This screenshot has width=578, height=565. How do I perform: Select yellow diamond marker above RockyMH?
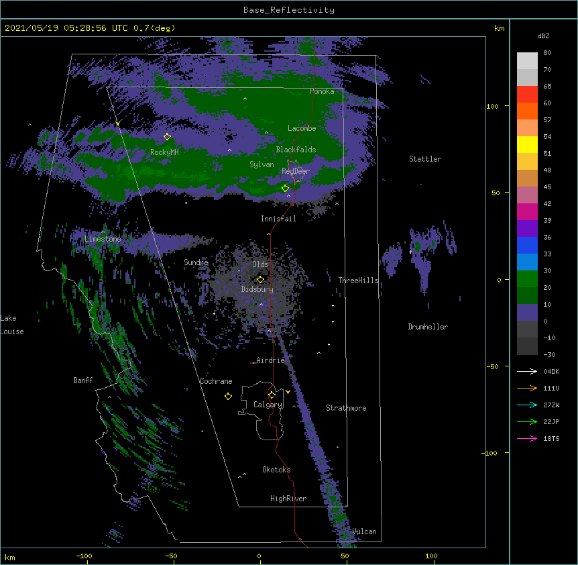tap(167, 136)
